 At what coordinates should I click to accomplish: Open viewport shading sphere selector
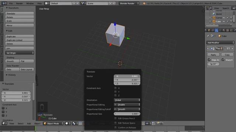point(67,123)
